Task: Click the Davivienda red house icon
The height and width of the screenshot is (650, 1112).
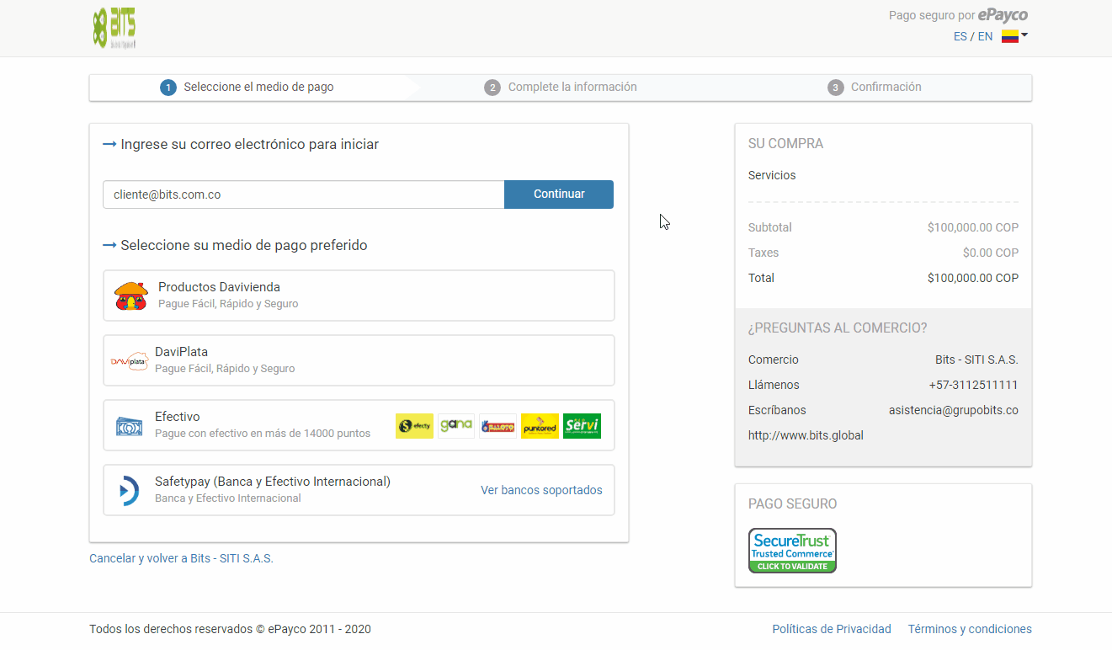Action: coord(131,296)
